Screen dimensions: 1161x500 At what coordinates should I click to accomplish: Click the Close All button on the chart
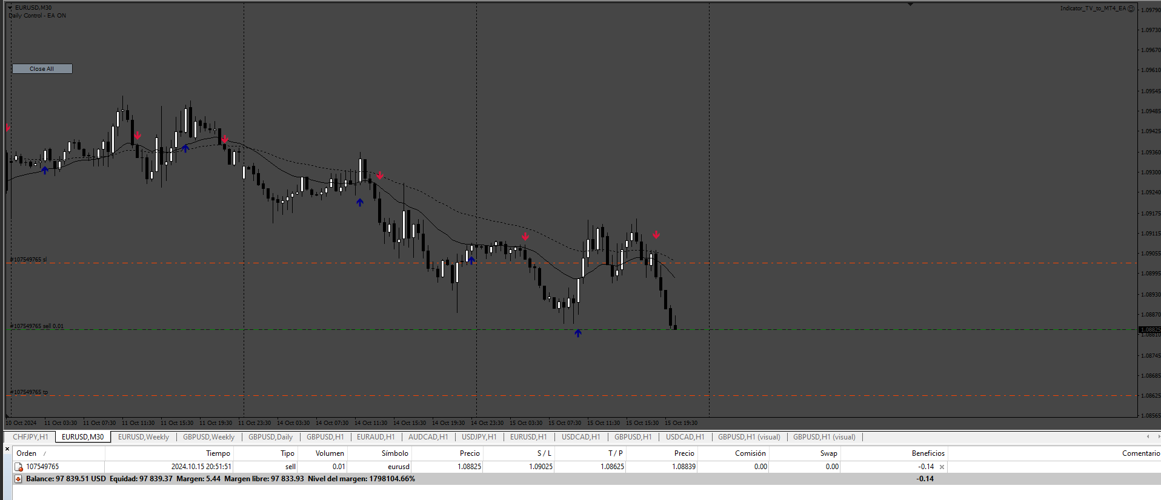pos(42,69)
